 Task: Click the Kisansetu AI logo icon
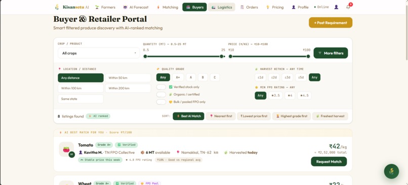tap(57, 7)
